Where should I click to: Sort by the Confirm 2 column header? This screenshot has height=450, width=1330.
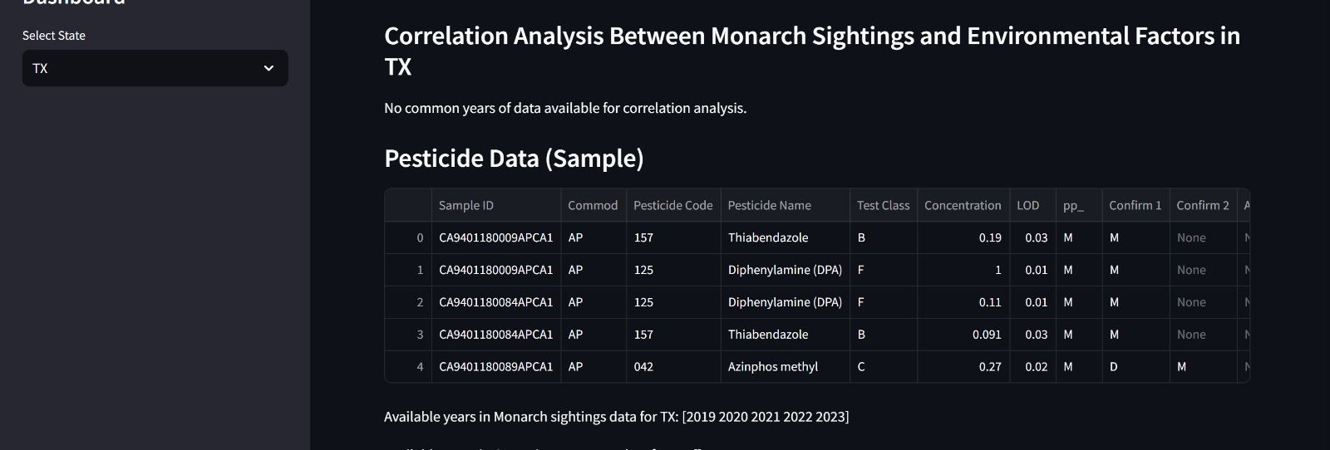tap(1202, 205)
